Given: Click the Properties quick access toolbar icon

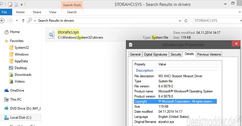Looking at the screenshot, I should (10, 5).
